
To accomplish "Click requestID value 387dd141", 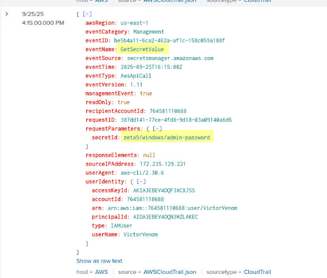I will (176, 120).
